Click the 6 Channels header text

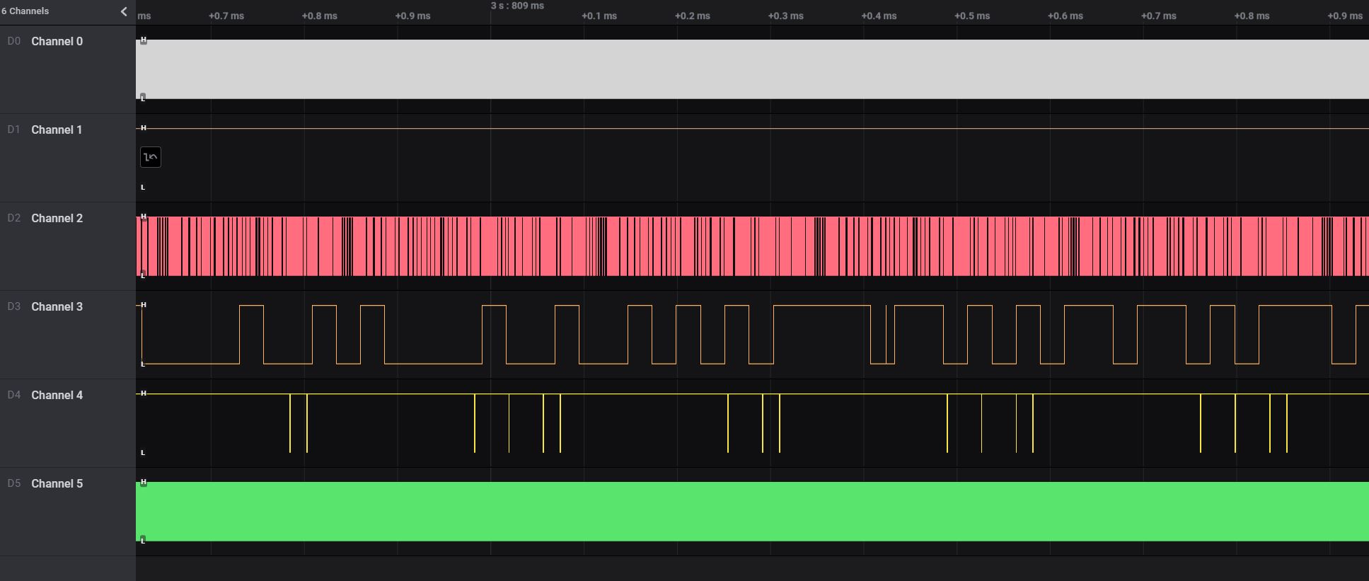click(25, 11)
